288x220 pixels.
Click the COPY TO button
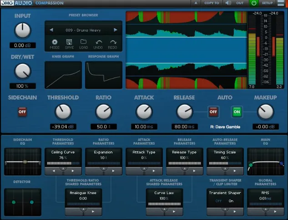(212, 3)
